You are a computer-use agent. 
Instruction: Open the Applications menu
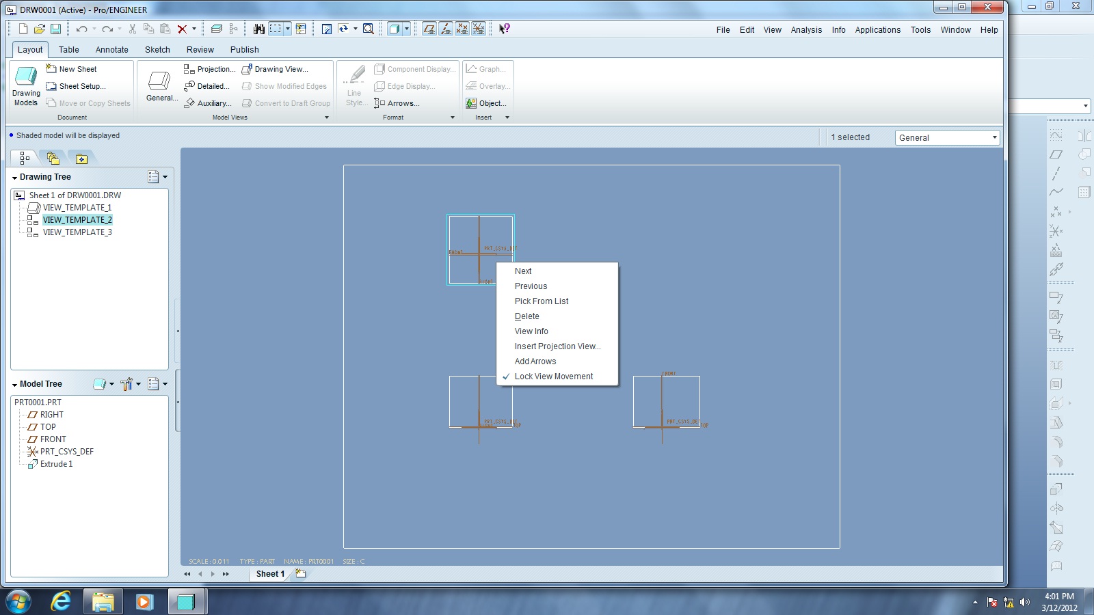coord(877,29)
